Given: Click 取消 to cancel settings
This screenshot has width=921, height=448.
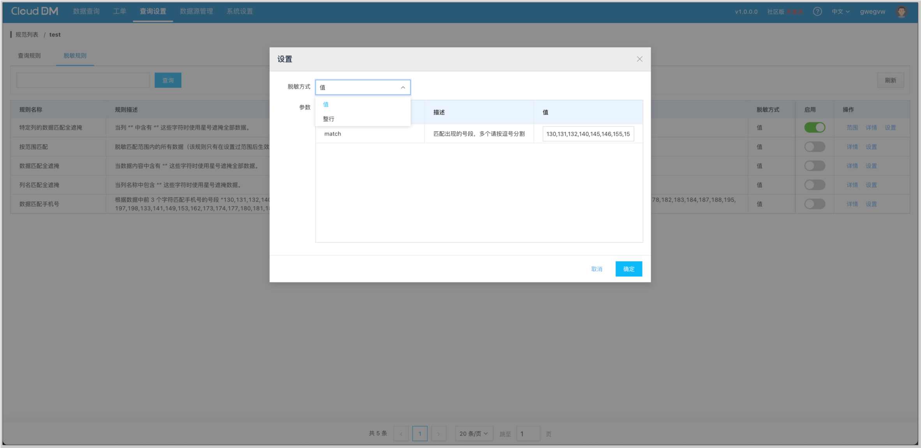Looking at the screenshot, I should [596, 269].
